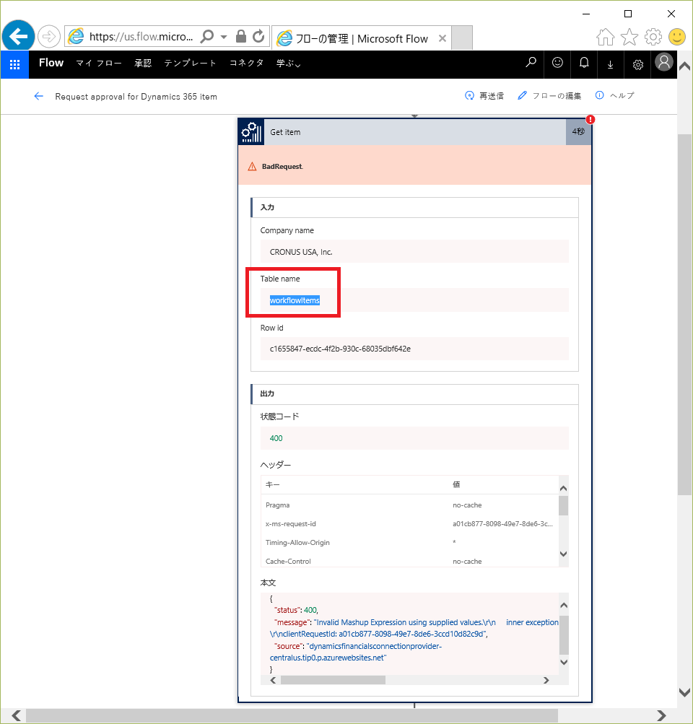The image size is (693, 724).
Task: Click the Timing-Allow-Origin header row
Action: pos(409,543)
